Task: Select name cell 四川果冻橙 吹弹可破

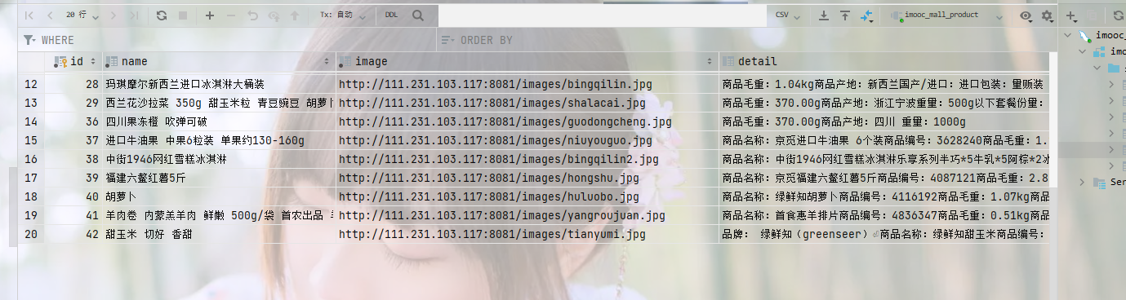Action: (x=219, y=121)
